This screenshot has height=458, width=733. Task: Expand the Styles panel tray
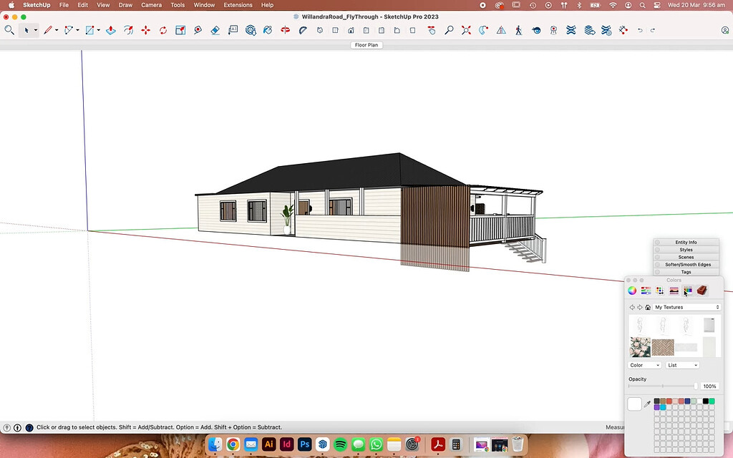pyautogui.click(x=685, y=250)
